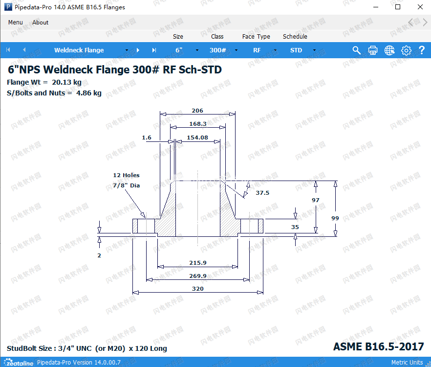Go to next flange type
Screen dimensions: 431x367
138,50
